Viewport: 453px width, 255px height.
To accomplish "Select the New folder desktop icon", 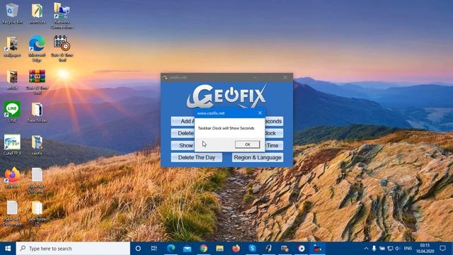I will tap(37, 113).
